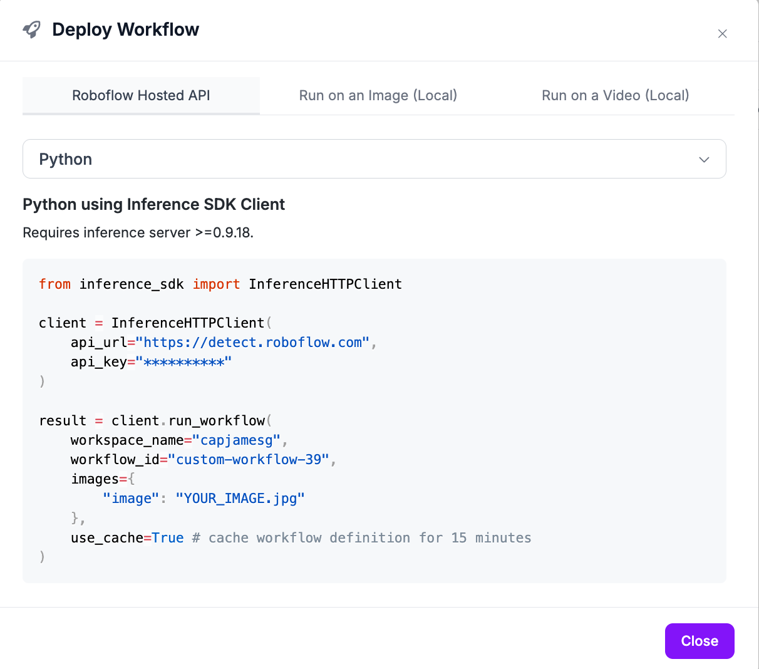This screenshot has width=759, height=669.
Task: Open the Python language dropdown
Action: pos(374,159)
